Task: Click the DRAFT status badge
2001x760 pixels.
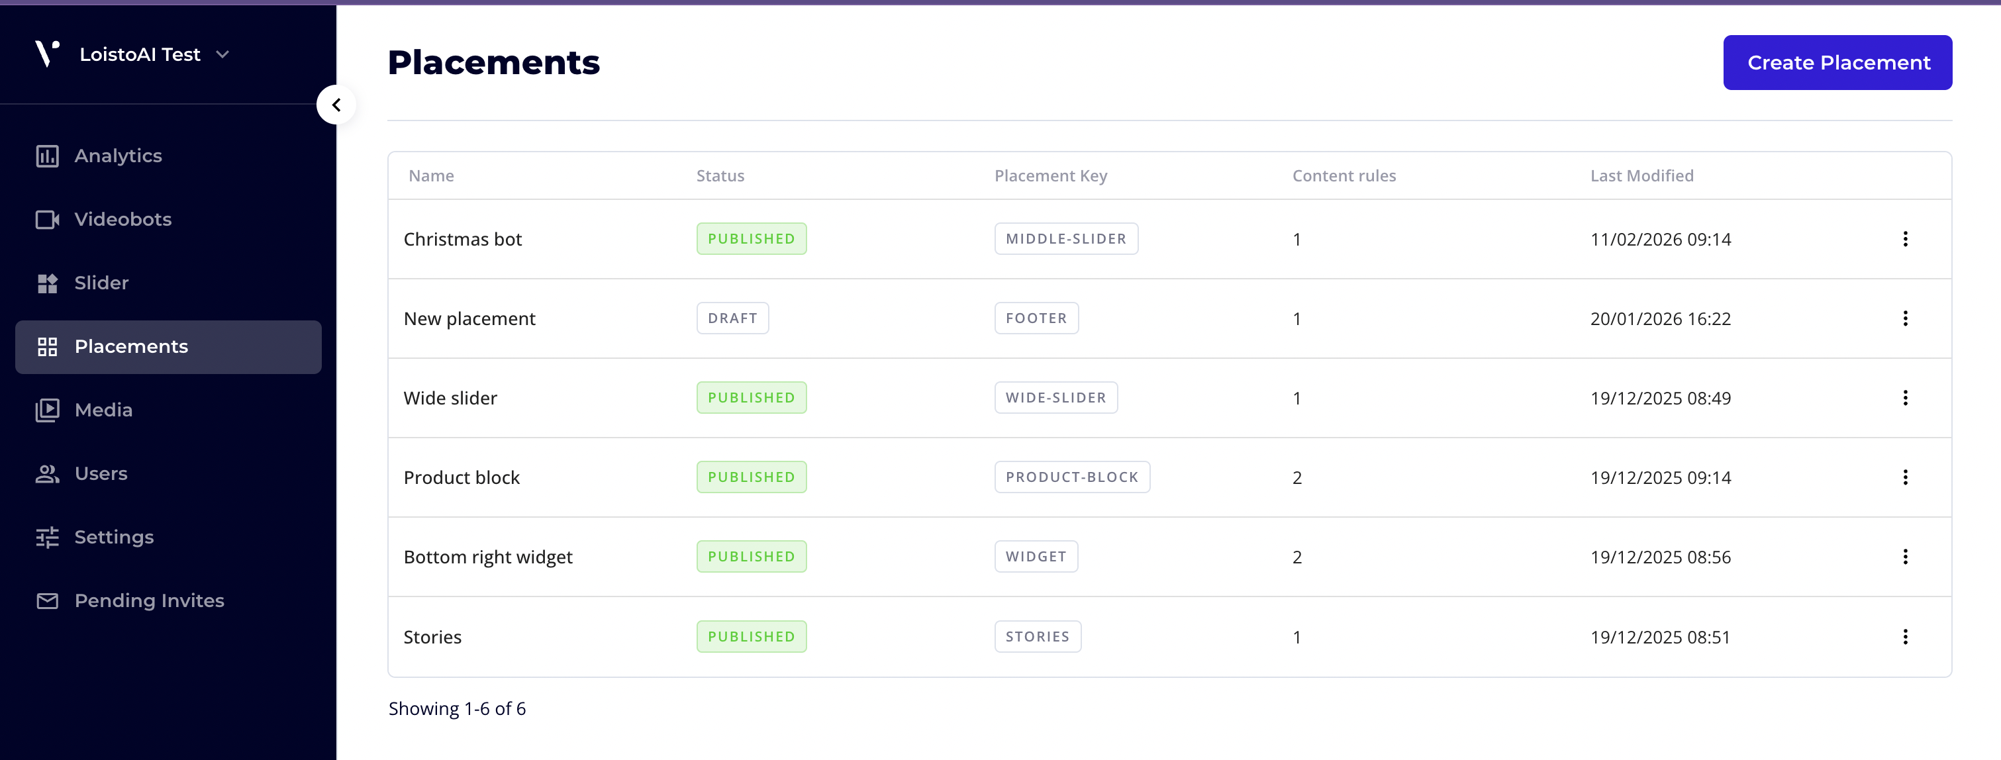Action: (732, 318)
